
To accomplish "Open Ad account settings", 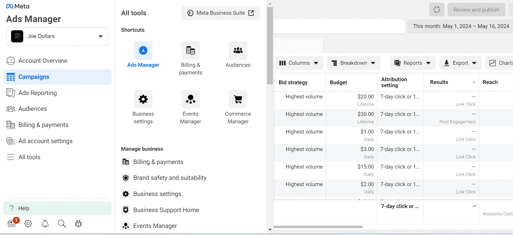I will 57,141.
